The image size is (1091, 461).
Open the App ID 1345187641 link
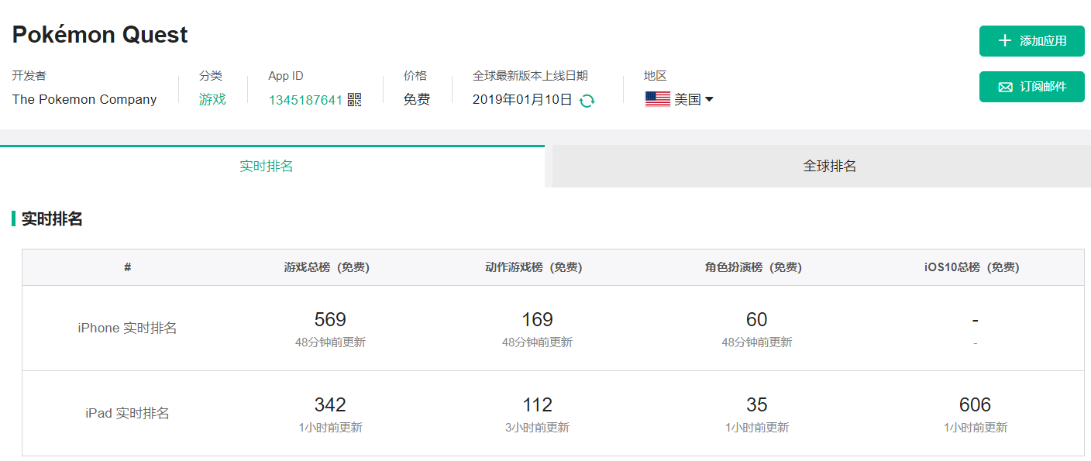pos(305,100)
